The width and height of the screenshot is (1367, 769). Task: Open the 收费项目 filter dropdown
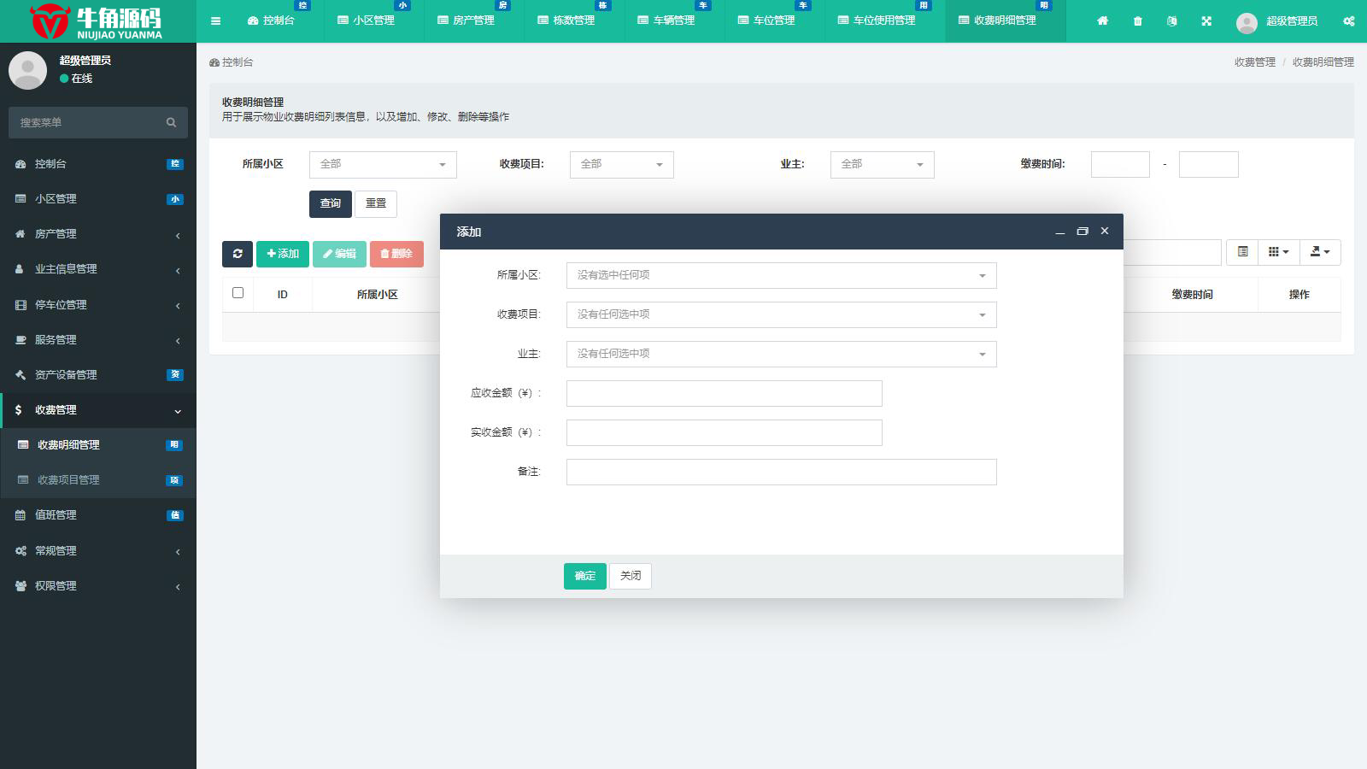622,164
